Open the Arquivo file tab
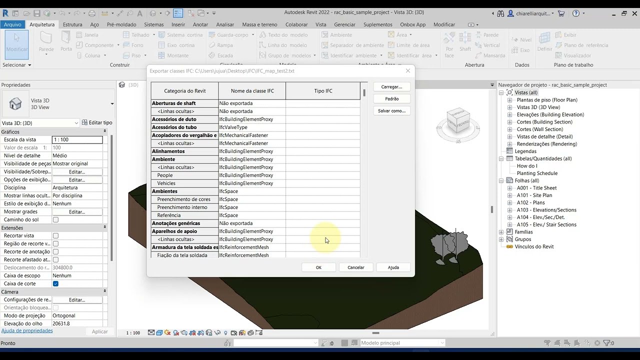The image size is (640, 360). tap(12, 24)
